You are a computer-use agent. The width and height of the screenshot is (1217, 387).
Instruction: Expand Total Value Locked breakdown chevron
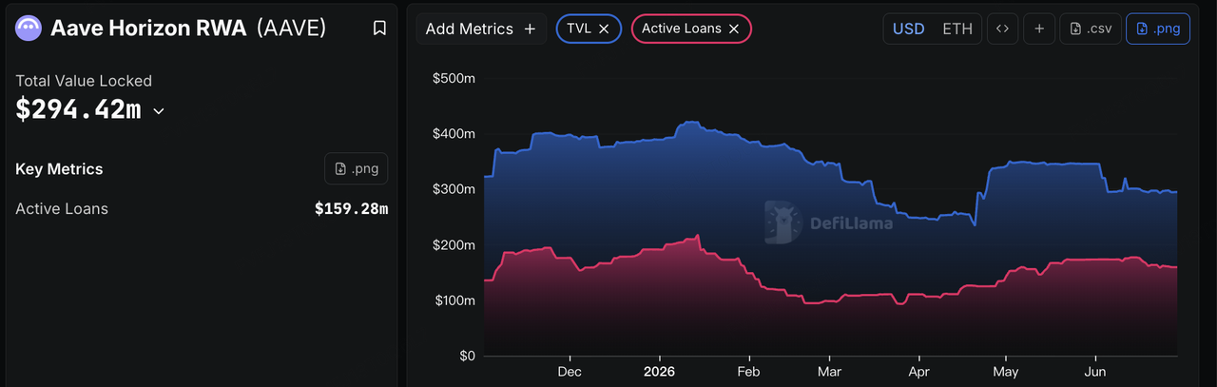(159, 111)
